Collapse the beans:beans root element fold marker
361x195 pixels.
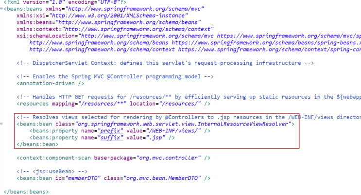coord(1,9)
